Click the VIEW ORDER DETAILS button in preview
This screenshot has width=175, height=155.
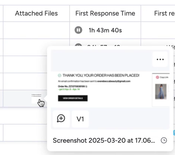point(73,98)
